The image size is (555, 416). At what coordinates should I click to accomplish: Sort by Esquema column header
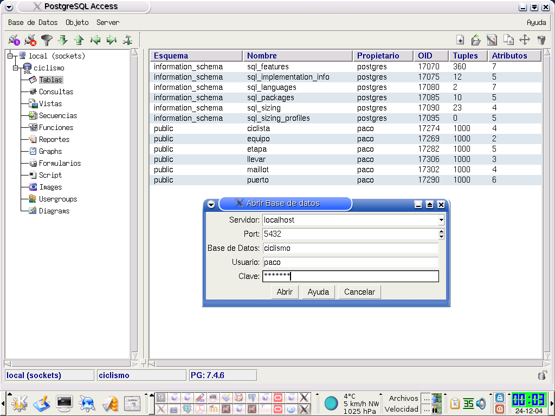tap(196, 56)
